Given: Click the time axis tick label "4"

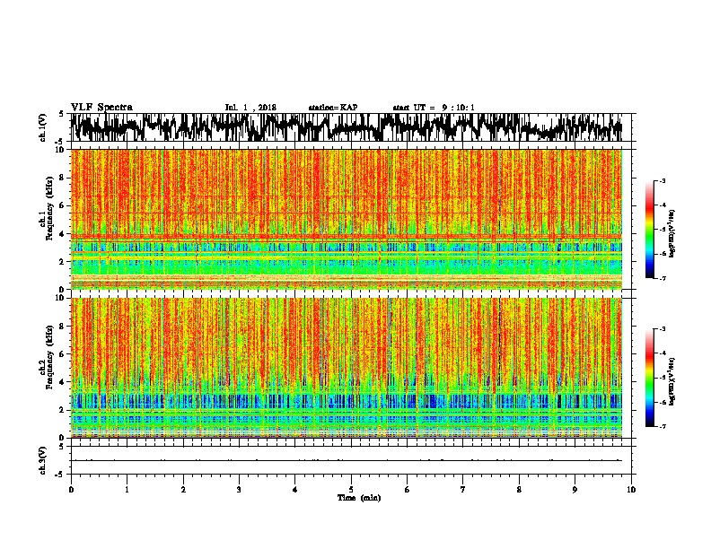Looking at the screenshot, I should click(295, 490).
